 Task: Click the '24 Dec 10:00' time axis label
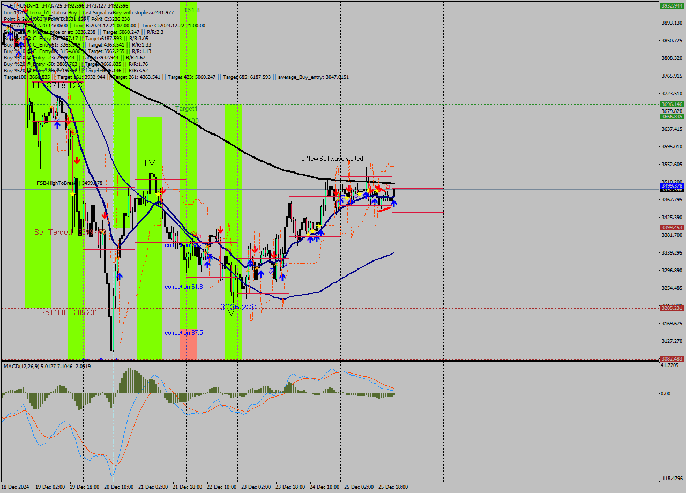point(324,487)
